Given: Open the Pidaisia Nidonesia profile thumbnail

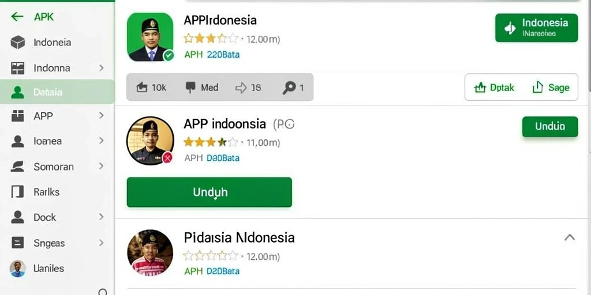Looking at the screenshot, I should tap(150, 252).
